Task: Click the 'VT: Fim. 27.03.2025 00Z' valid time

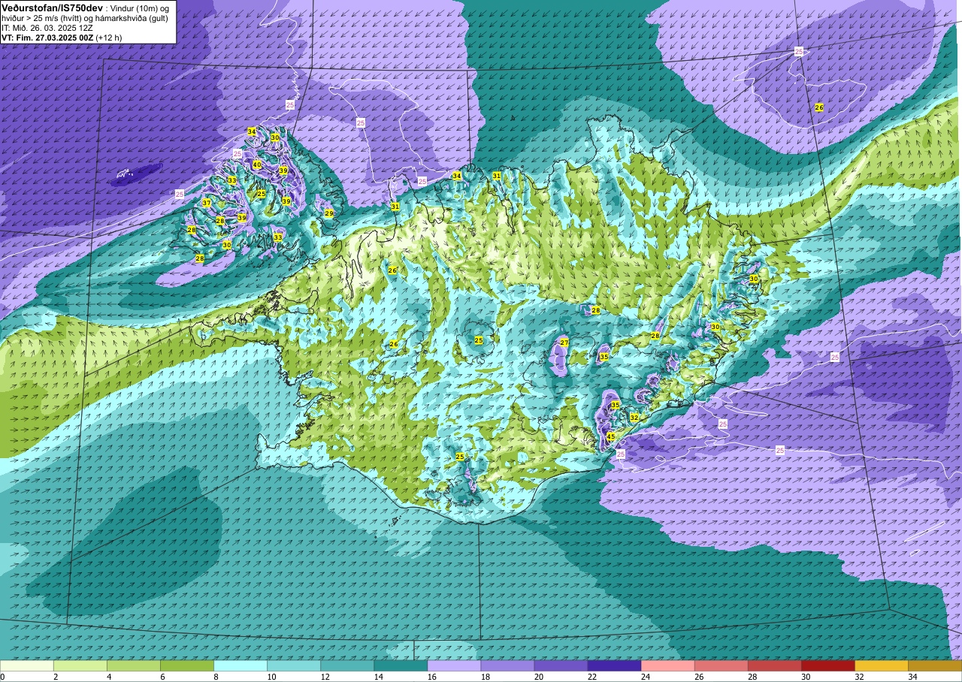Action: [47, 37]
